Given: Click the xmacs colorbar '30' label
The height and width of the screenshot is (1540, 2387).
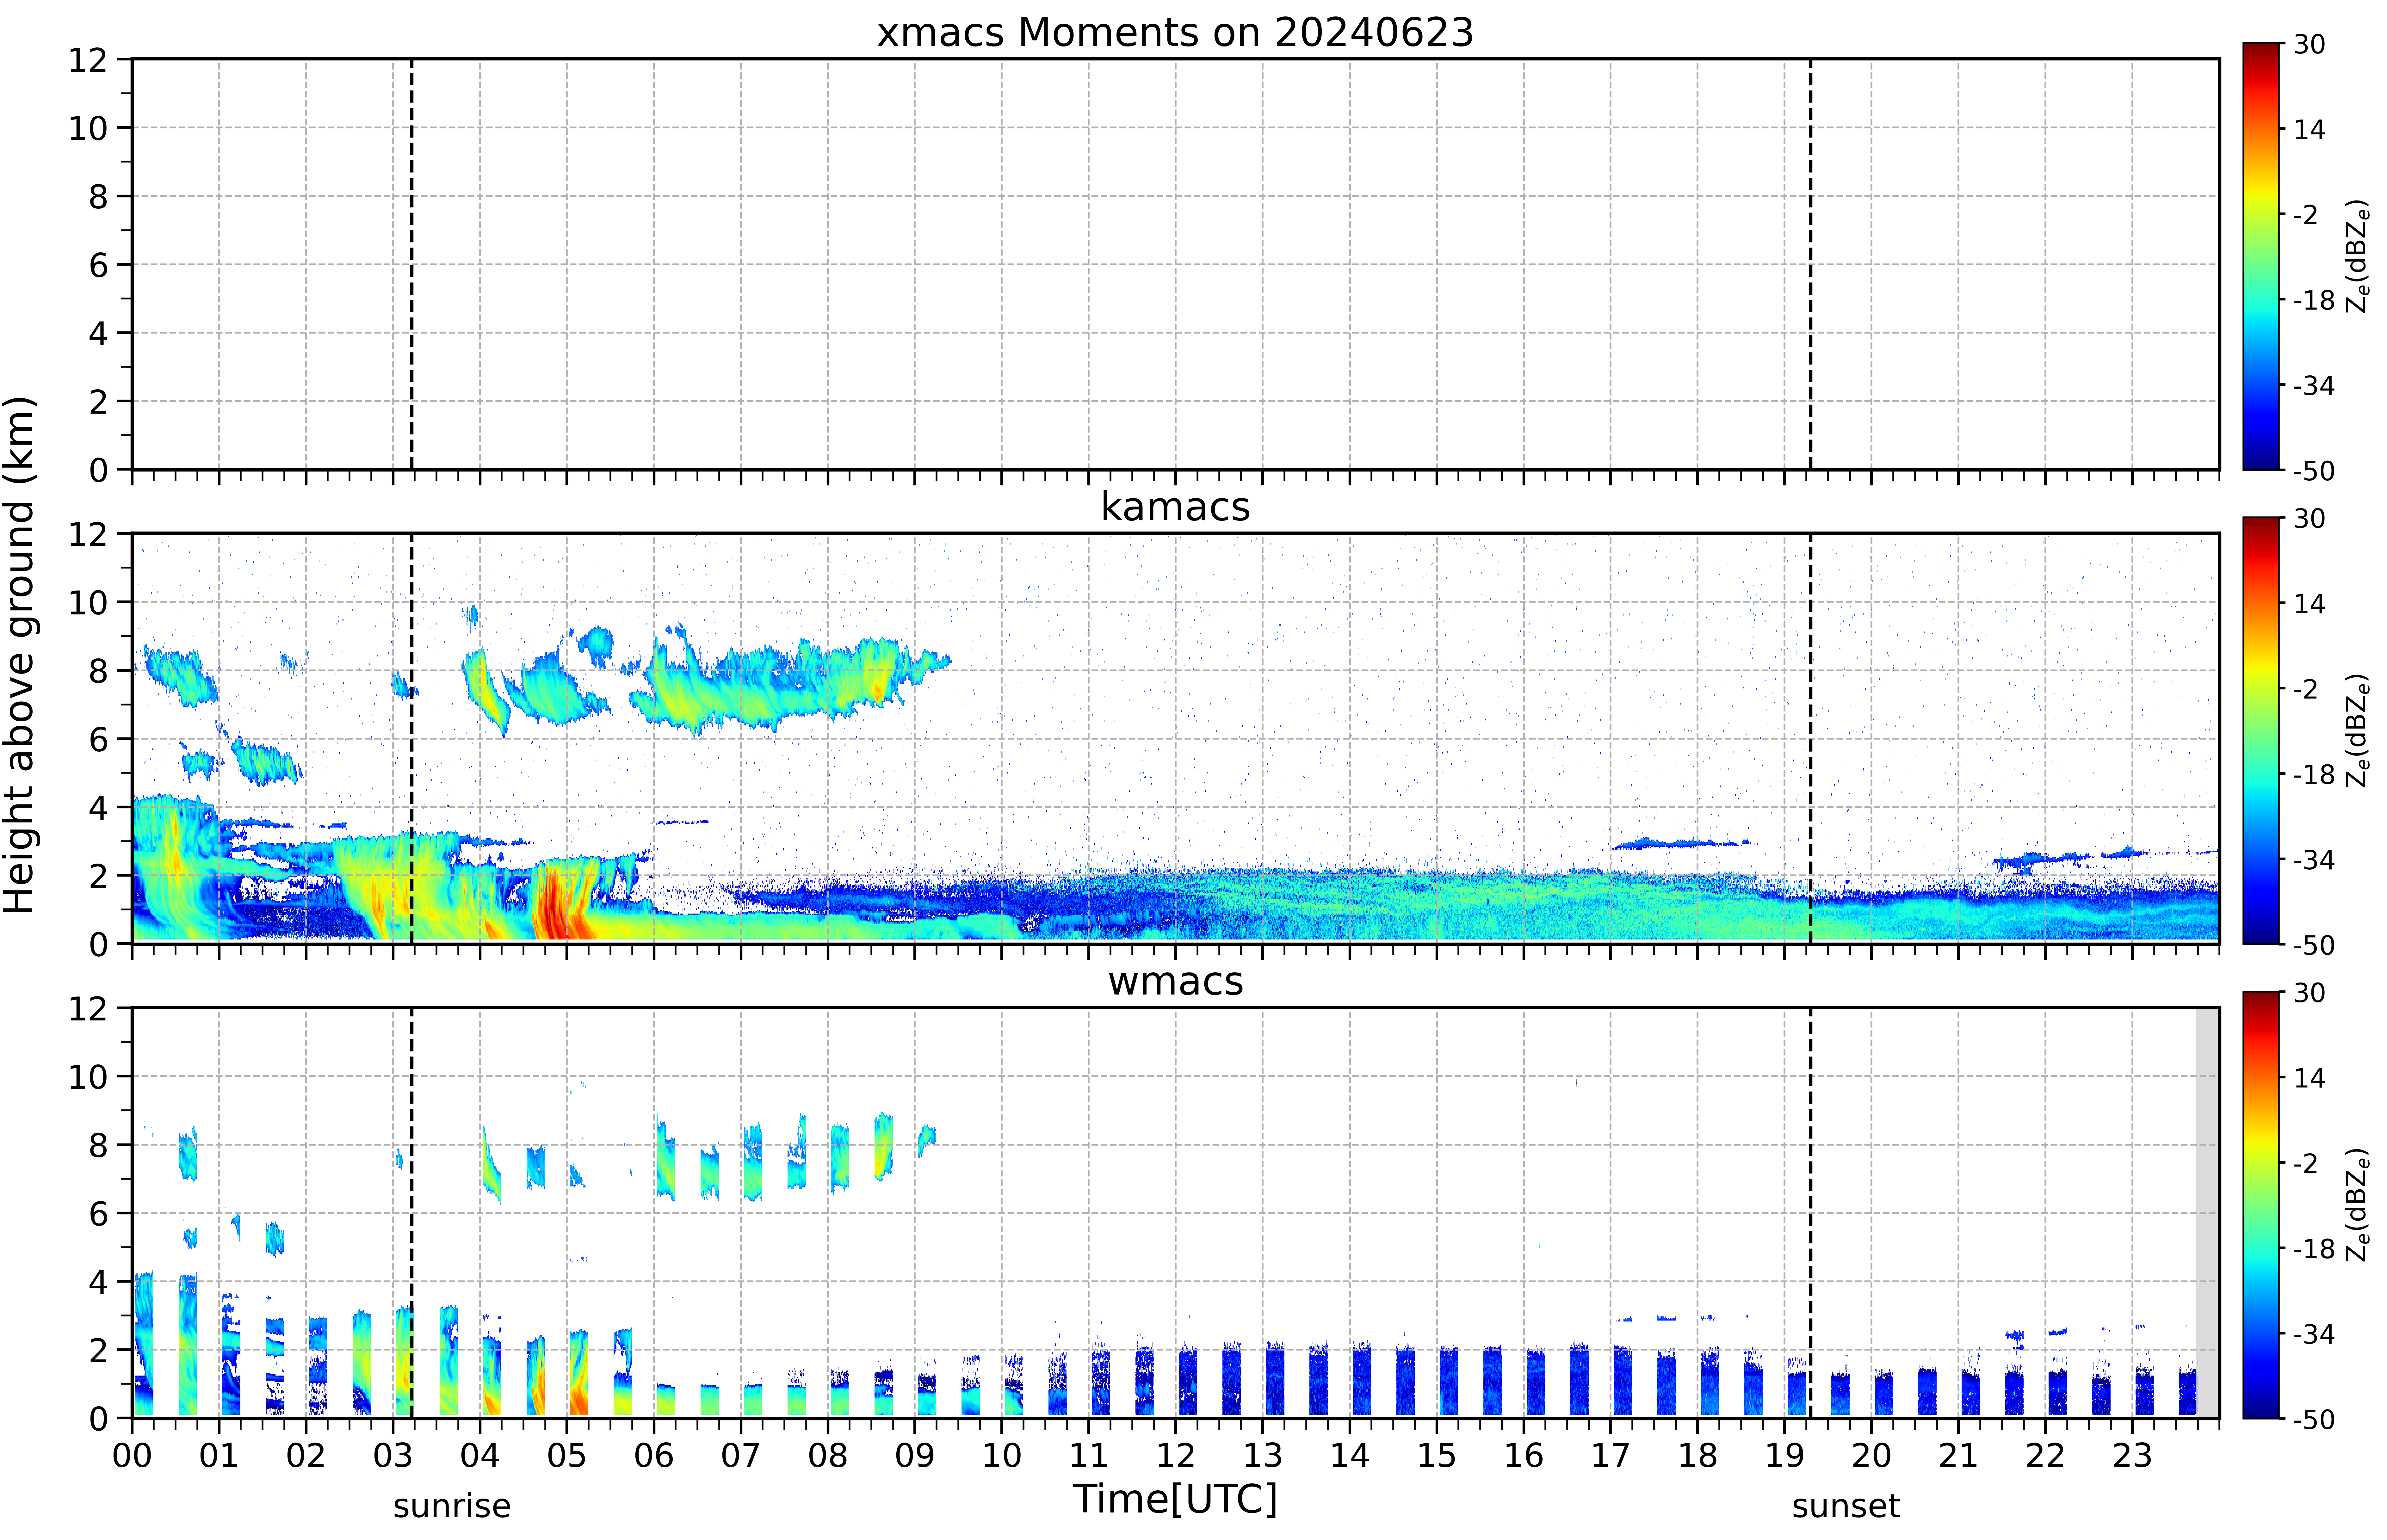Looking at the screenshot, I should point(2309,44).
